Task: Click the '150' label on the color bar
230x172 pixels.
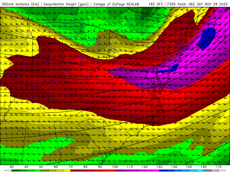Action: point(189,167)
